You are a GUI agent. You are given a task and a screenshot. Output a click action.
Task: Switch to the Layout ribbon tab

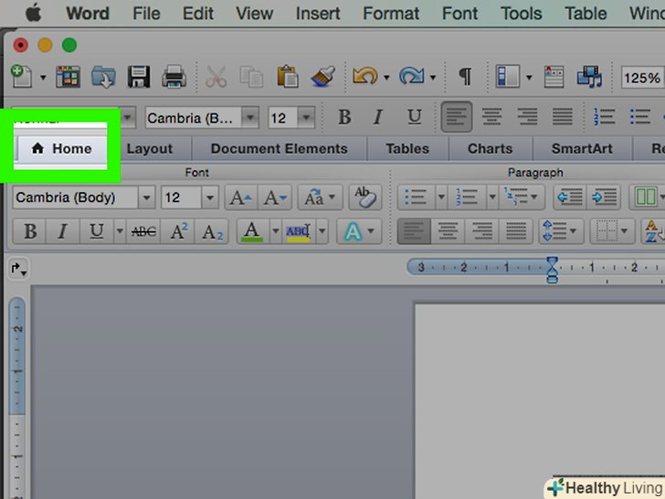[149, 148]
